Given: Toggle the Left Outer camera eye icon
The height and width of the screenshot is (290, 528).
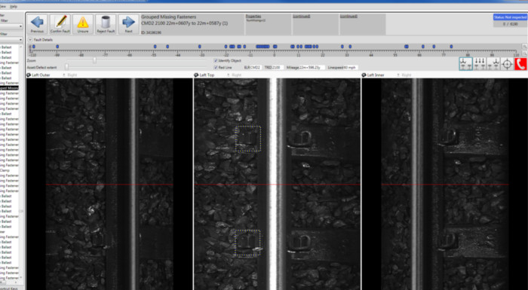Looking at the screenshot, I should pos(29,75).
